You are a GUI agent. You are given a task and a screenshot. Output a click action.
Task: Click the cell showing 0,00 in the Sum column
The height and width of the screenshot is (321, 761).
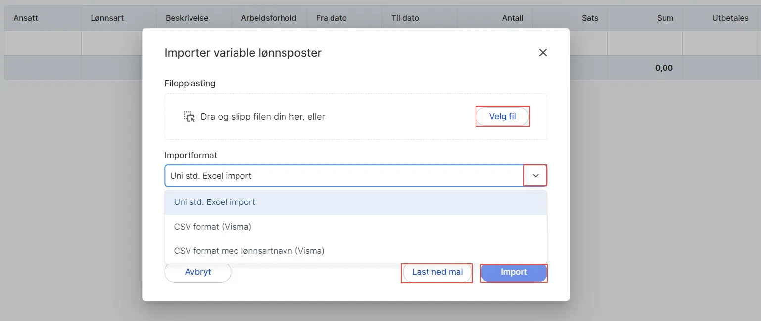tap(663, 68)
